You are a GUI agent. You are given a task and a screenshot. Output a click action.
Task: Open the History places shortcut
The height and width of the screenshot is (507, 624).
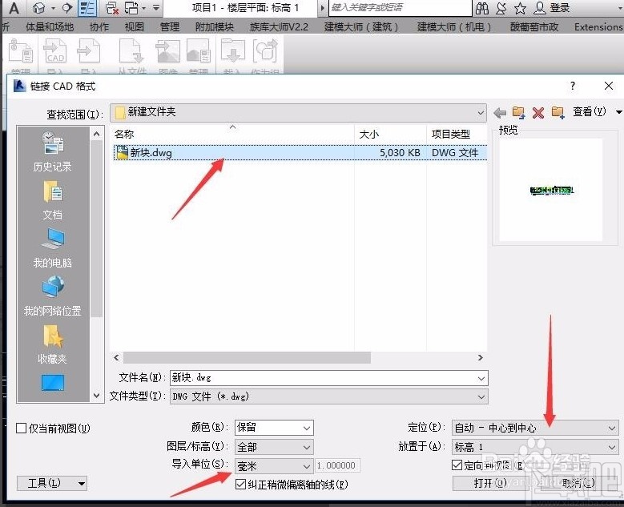pos(53,151)
